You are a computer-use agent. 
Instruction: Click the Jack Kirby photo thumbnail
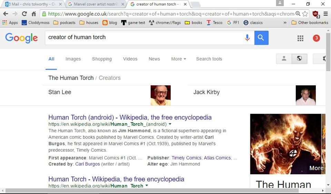[306, 95]
